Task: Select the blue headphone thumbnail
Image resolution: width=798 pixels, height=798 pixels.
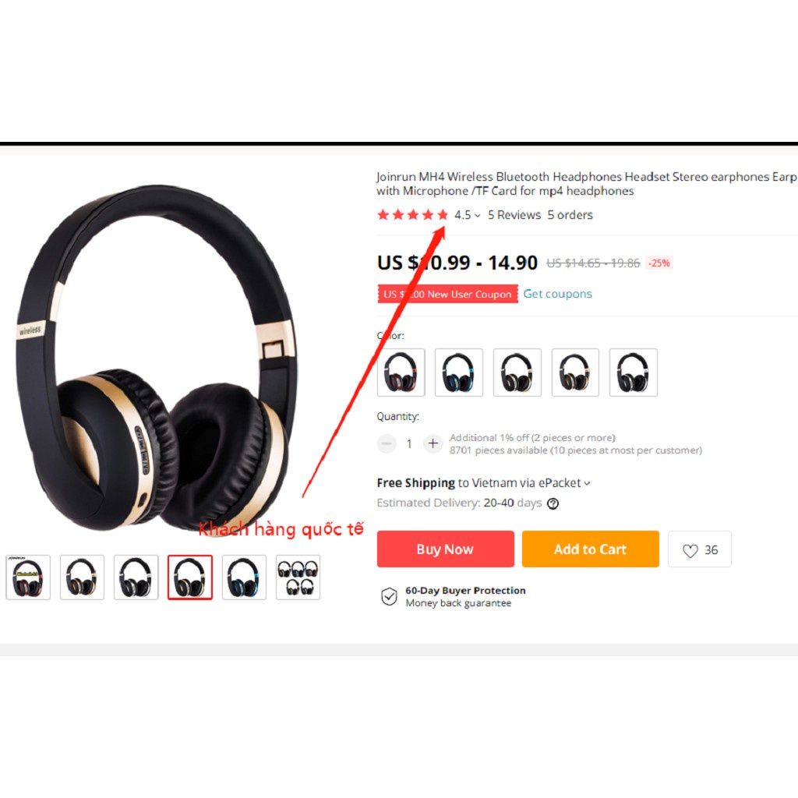Action: tap(244, 577)
